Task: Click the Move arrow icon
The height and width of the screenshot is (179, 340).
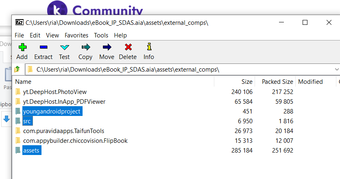Action: [x=107, y=47]
